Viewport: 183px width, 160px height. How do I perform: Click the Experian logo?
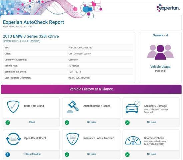click(168, 8)
